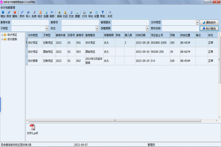Click the 修改 (Edit) toolbar icon
221x147 pixels.
[x=9, y=14]
